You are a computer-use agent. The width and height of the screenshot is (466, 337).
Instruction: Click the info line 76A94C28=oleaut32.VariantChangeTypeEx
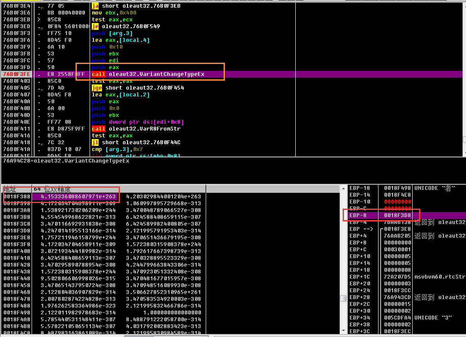[x=66, y=161]
